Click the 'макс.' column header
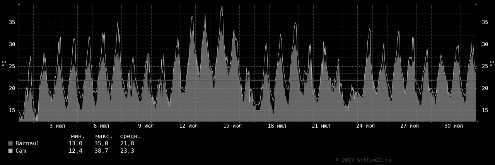This screenshot has height=165, width=495. [x=104, y=136]
